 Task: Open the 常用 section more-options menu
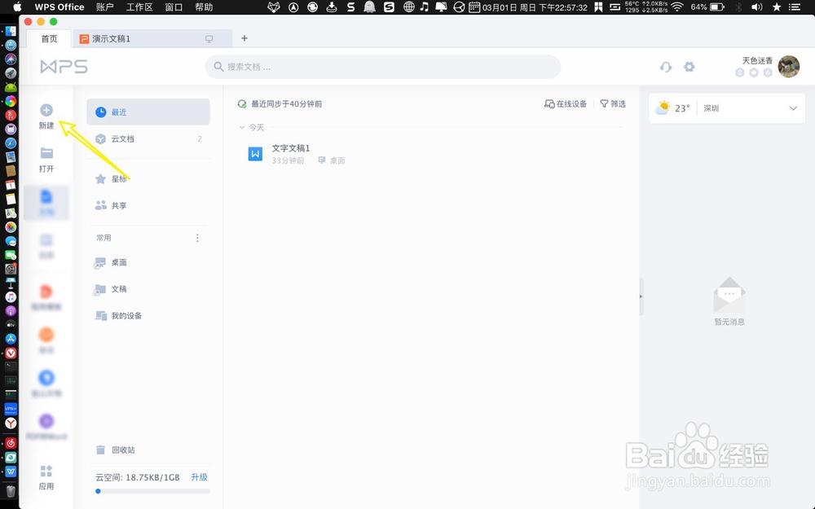click(196, 237)
